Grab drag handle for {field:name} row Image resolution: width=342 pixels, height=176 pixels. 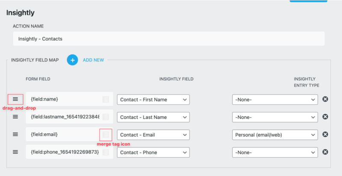[15, 99]
